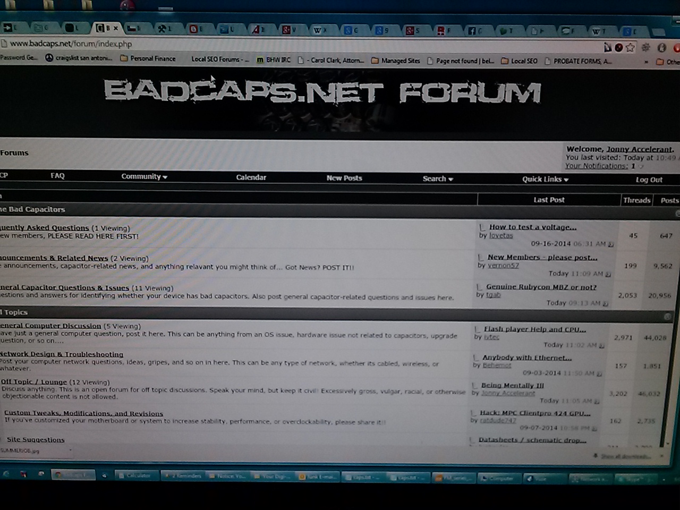The height and width of the screenshot is (510, 680).
Task: Open 'New Members - please post...' thread
Action: coord(542,257)
